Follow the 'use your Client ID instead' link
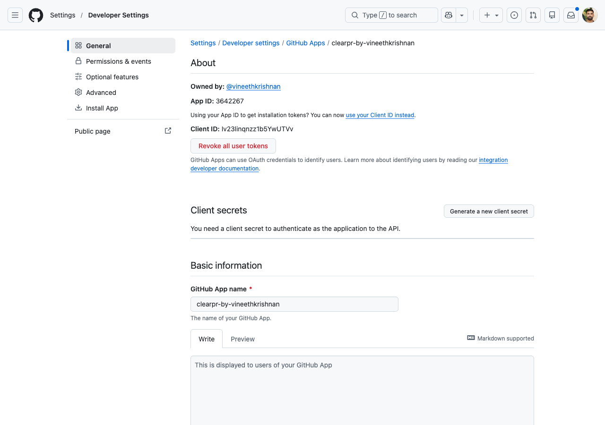The image size is (605, 425). 380,115
